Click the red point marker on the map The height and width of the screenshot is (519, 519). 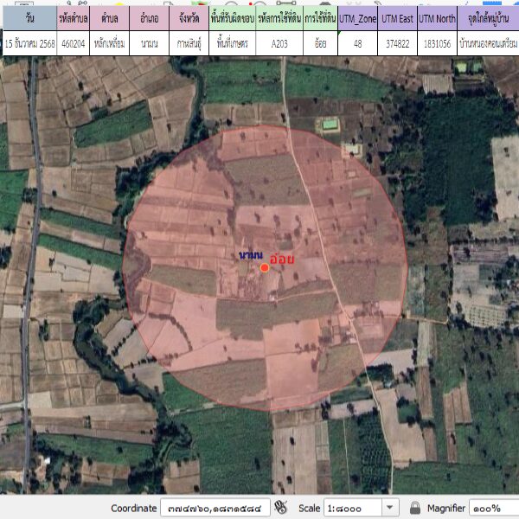click(265, 268)
